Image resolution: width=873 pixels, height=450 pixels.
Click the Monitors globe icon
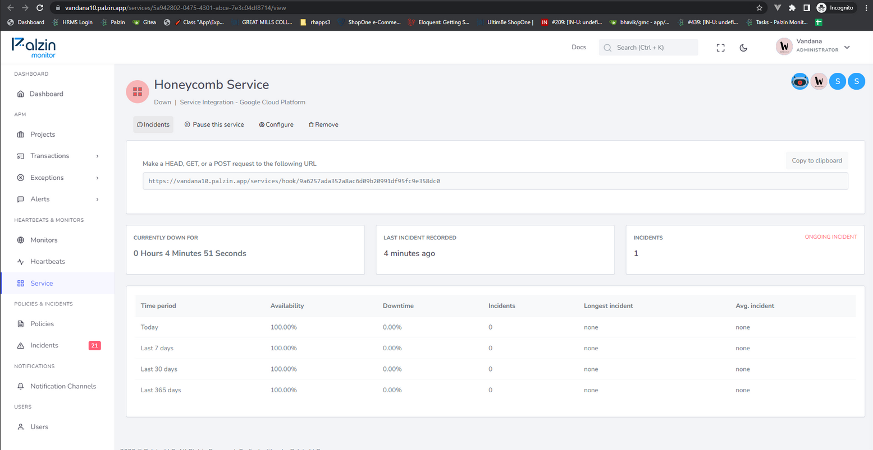21,240
